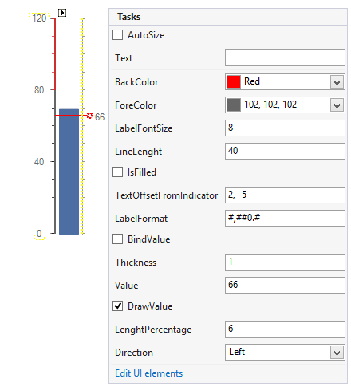Select the blue bar in the gauge
The width and height of the screenshot is (351, 387).
tap(69, 172)
